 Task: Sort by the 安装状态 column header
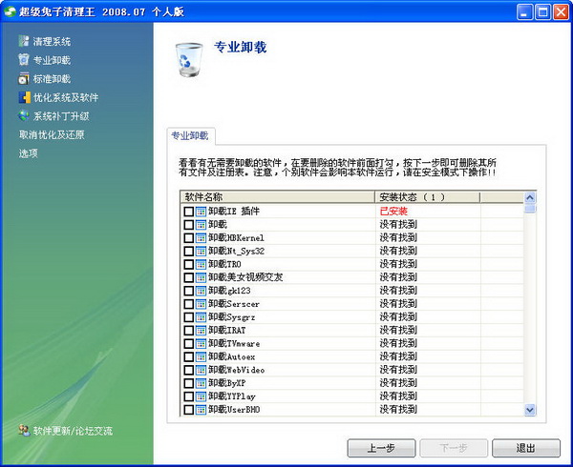(425, 196)
